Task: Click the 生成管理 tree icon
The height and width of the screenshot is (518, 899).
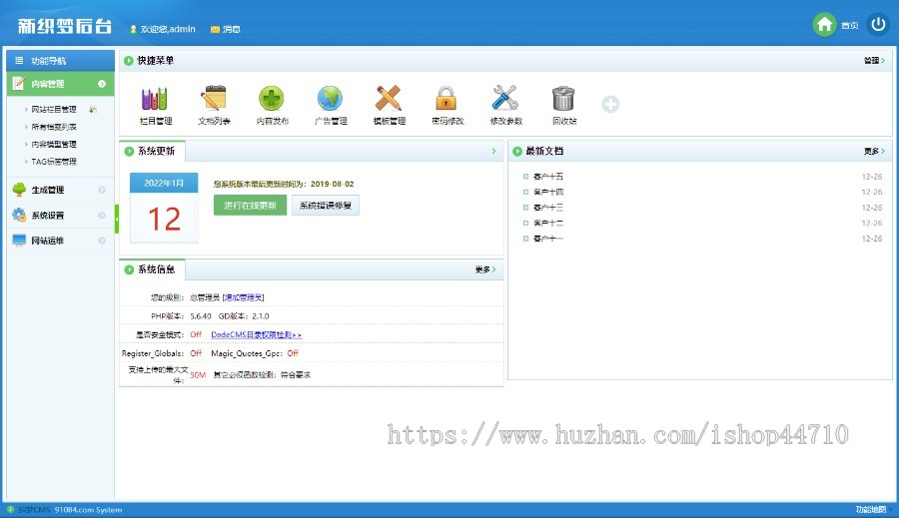Action: [x=19, y=190]
